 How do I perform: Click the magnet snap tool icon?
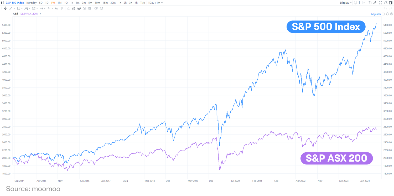coord(74,8)
